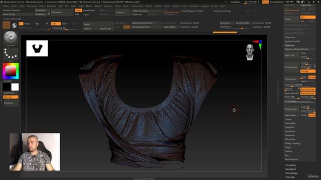Open the Alpha menu
Viewport: 321px width, 180px height.
point(6,6)
